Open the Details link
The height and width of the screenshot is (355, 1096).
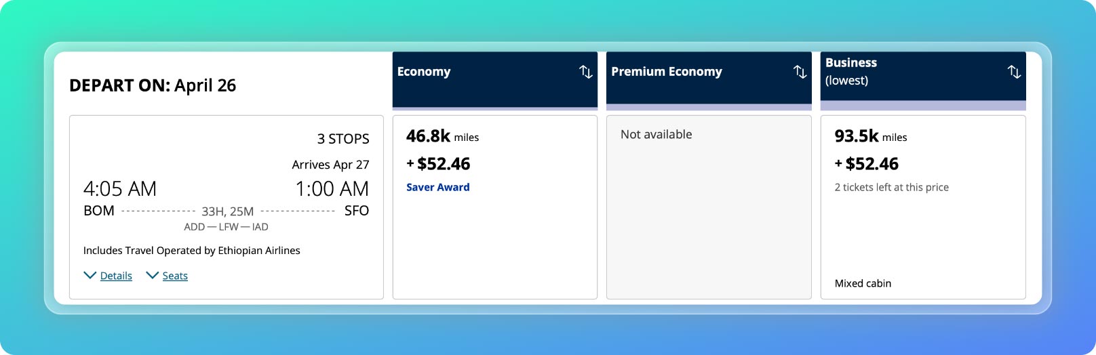116,276
